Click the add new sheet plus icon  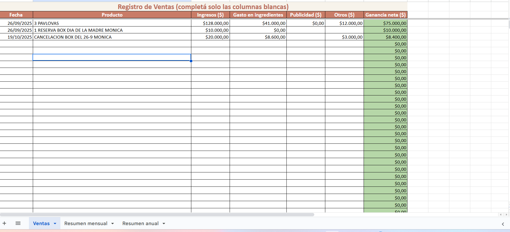click(x=4, y=223)
